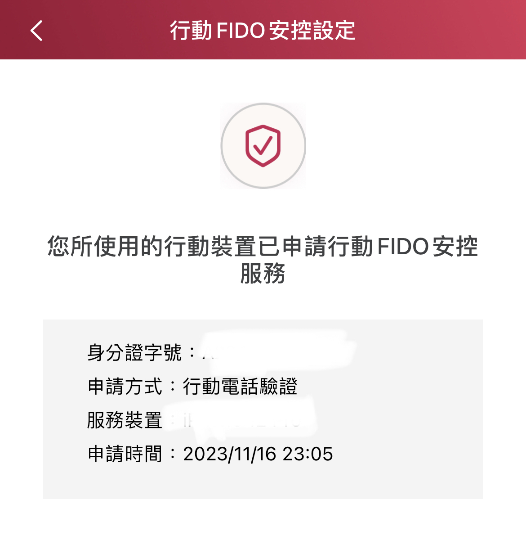Tap the 您所使用的行動裝置已申請 confirmation message

263,260
